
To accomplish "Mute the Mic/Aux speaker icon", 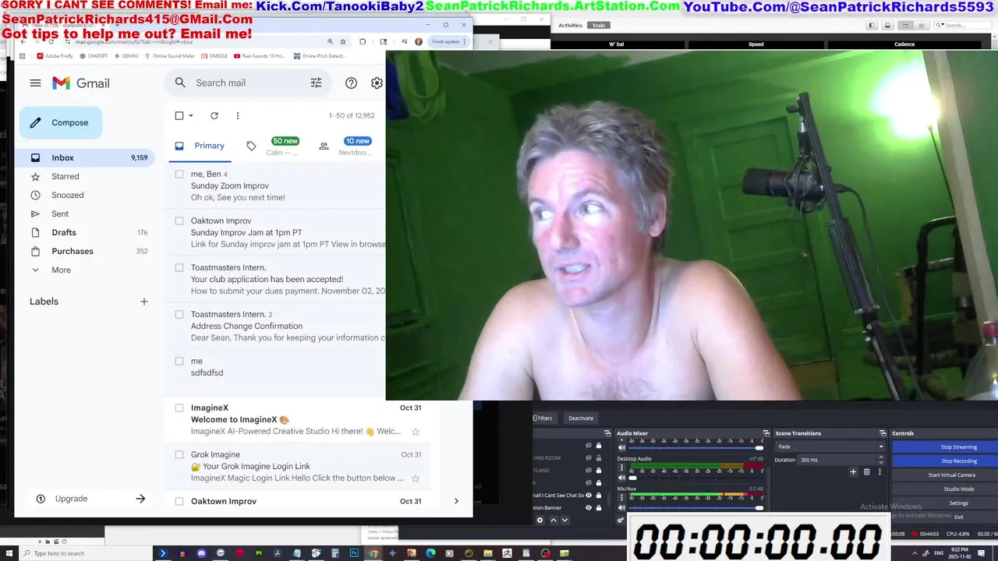I will [621, 507].
